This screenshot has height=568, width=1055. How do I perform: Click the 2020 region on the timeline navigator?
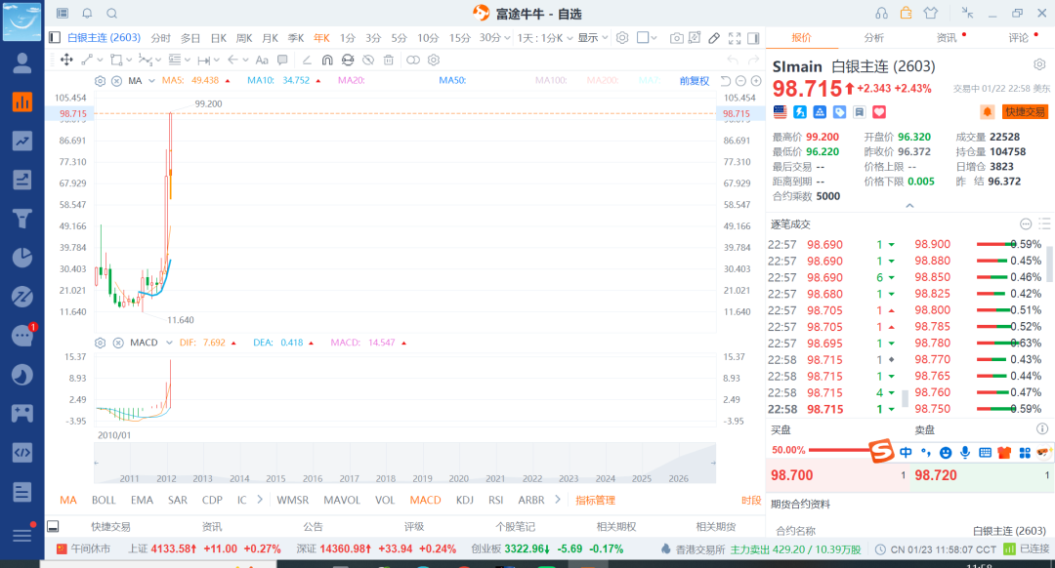(x=458, y=478)
